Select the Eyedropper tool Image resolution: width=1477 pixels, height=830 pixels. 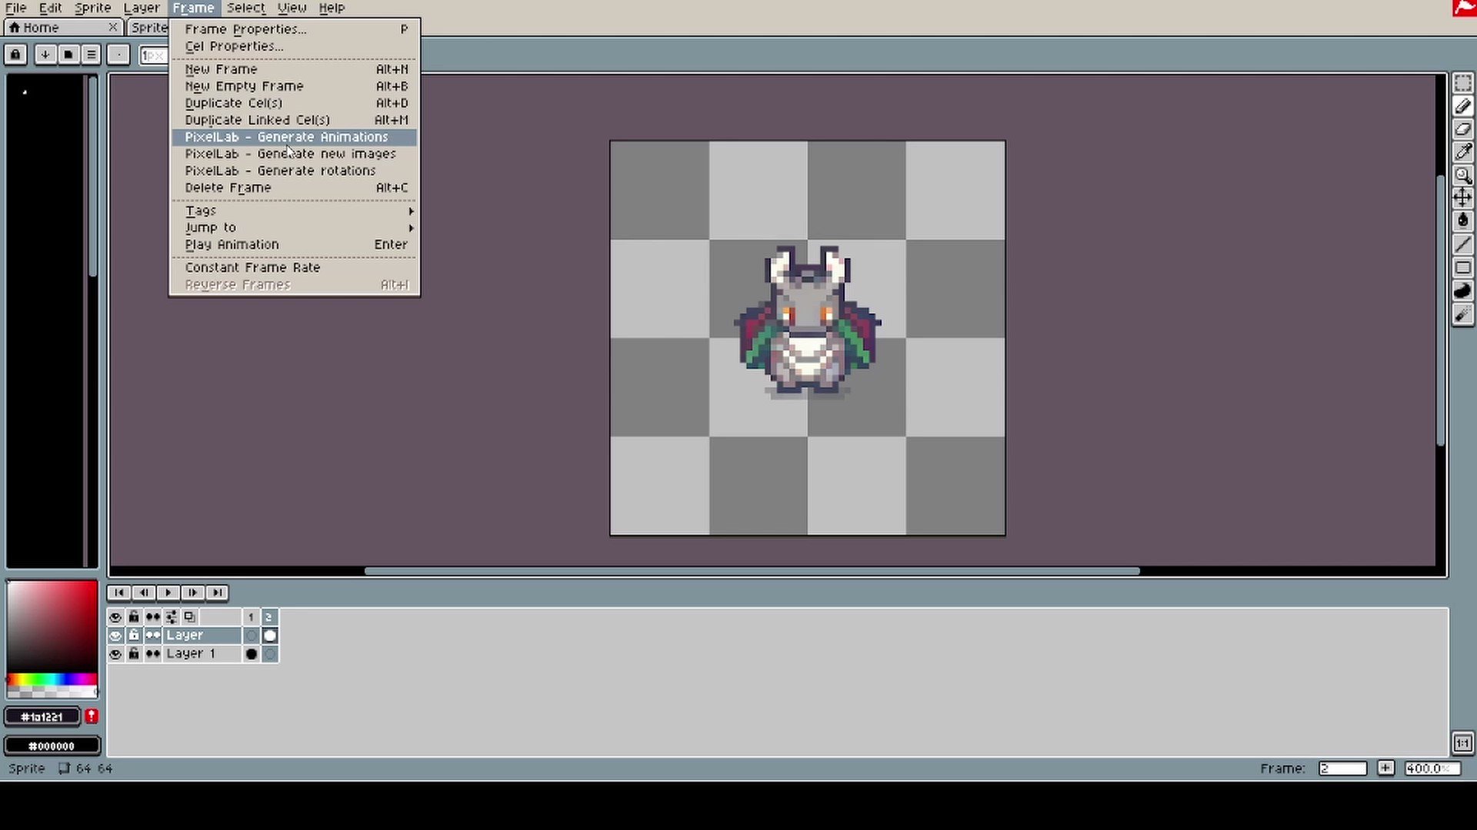(1462, 152)
